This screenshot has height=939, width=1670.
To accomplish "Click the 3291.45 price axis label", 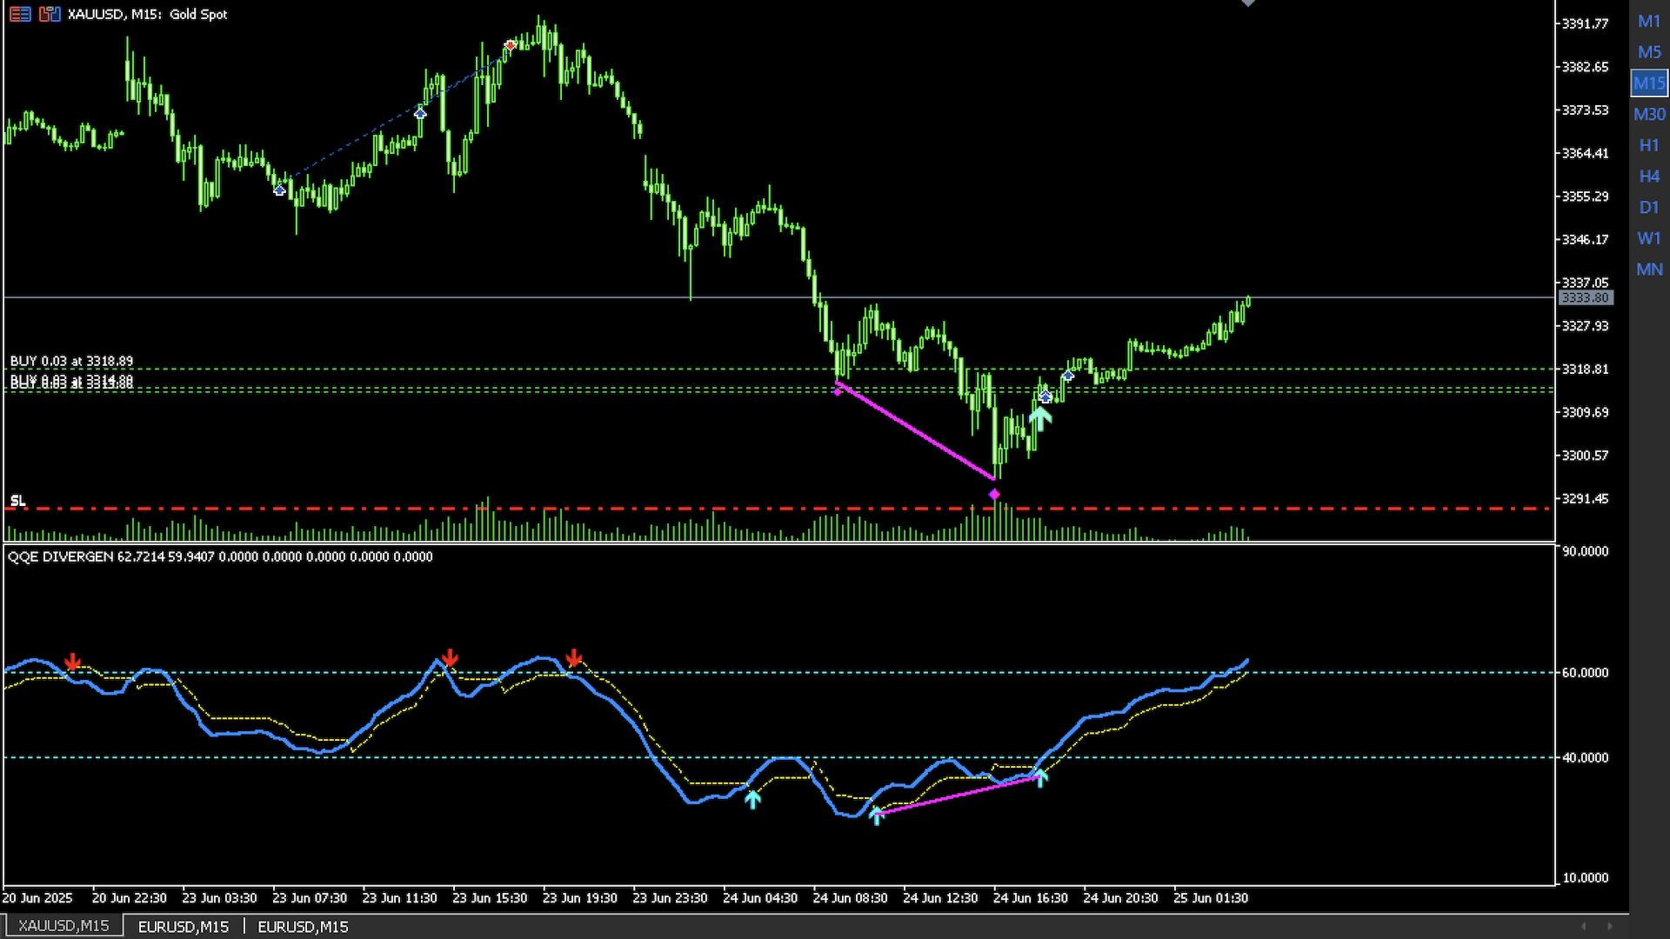I will tap(1585, 499).
